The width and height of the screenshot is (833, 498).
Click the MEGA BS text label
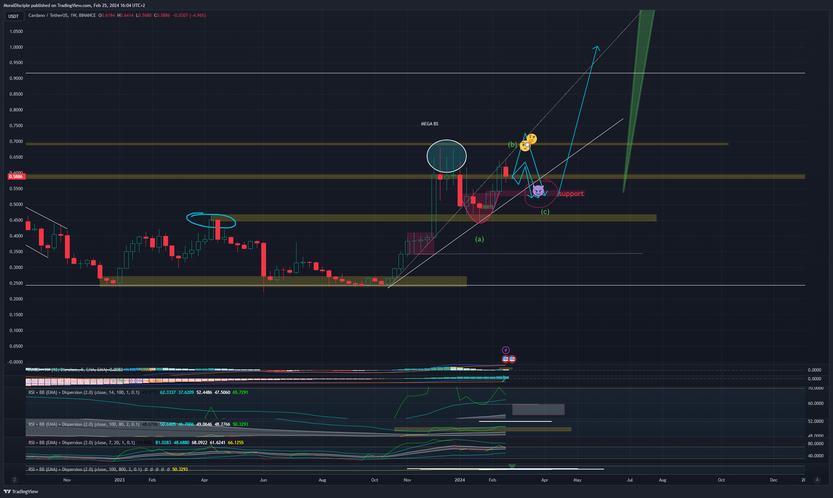(x=429, y=124)
